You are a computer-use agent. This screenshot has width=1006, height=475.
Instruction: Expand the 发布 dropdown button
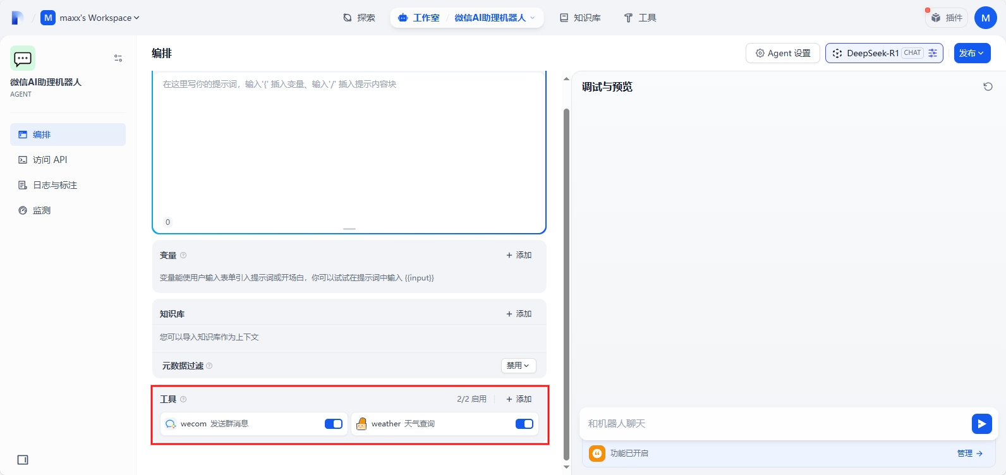click(972, 53)
